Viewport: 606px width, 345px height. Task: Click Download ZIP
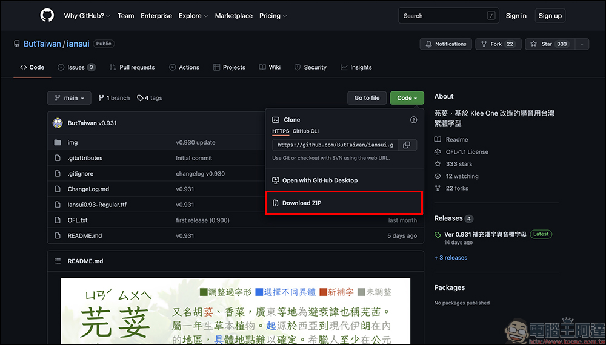point(302,203)
